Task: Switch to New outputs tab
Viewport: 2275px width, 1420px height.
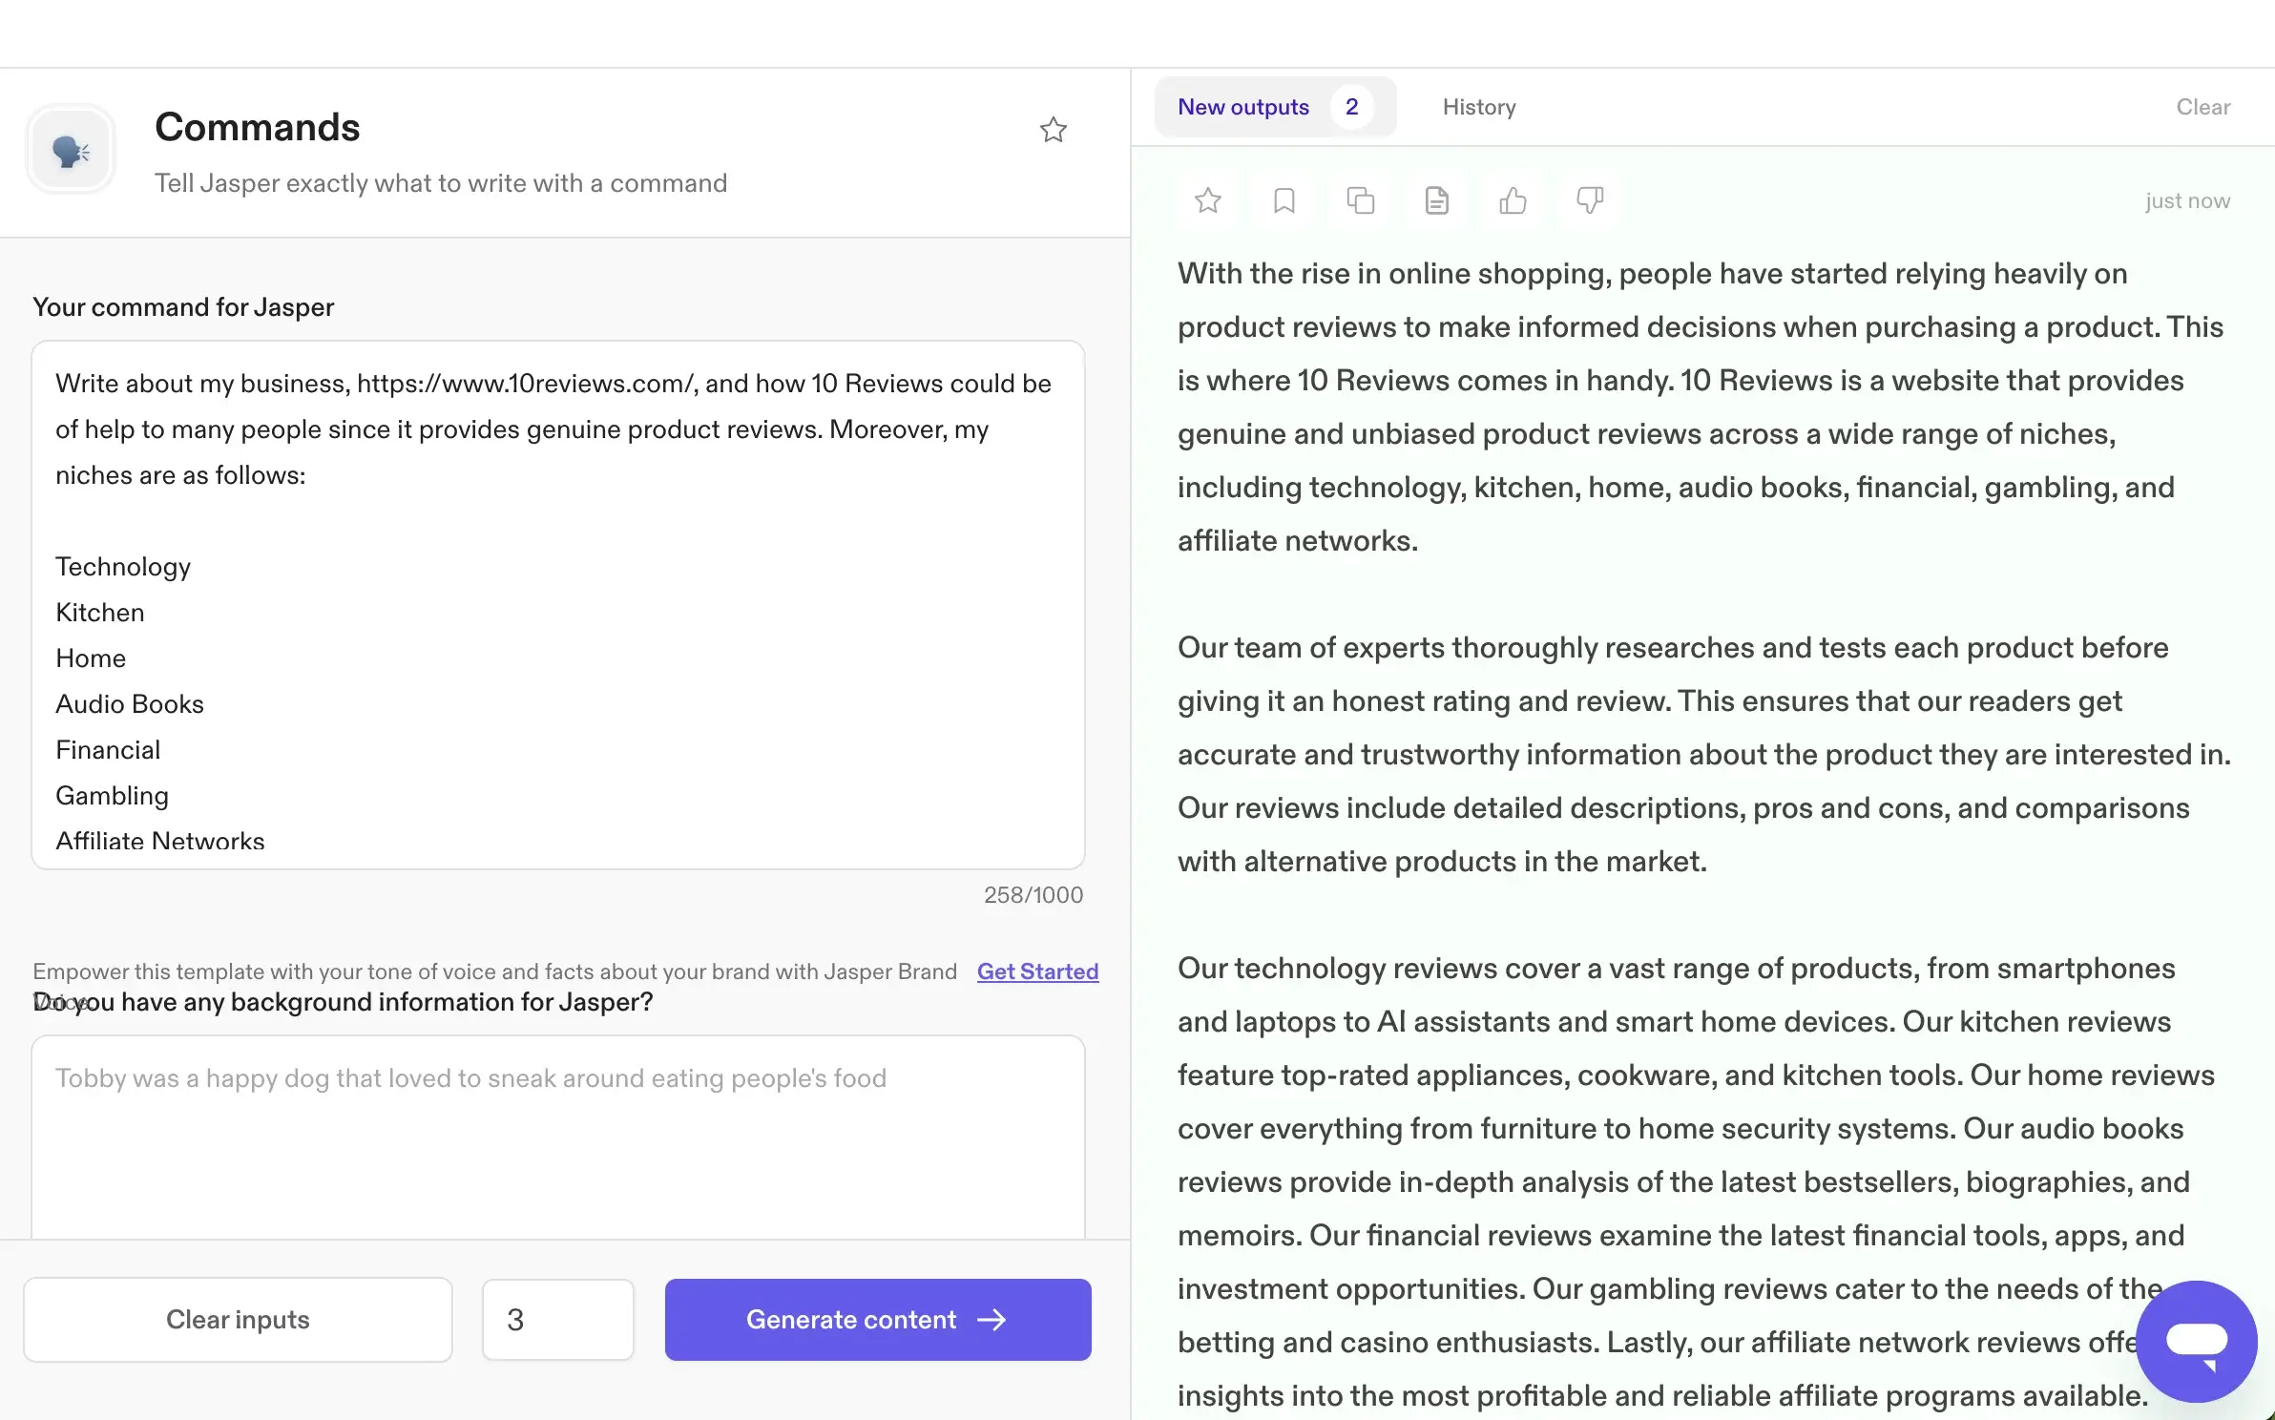Action: tap(1275, 107)
